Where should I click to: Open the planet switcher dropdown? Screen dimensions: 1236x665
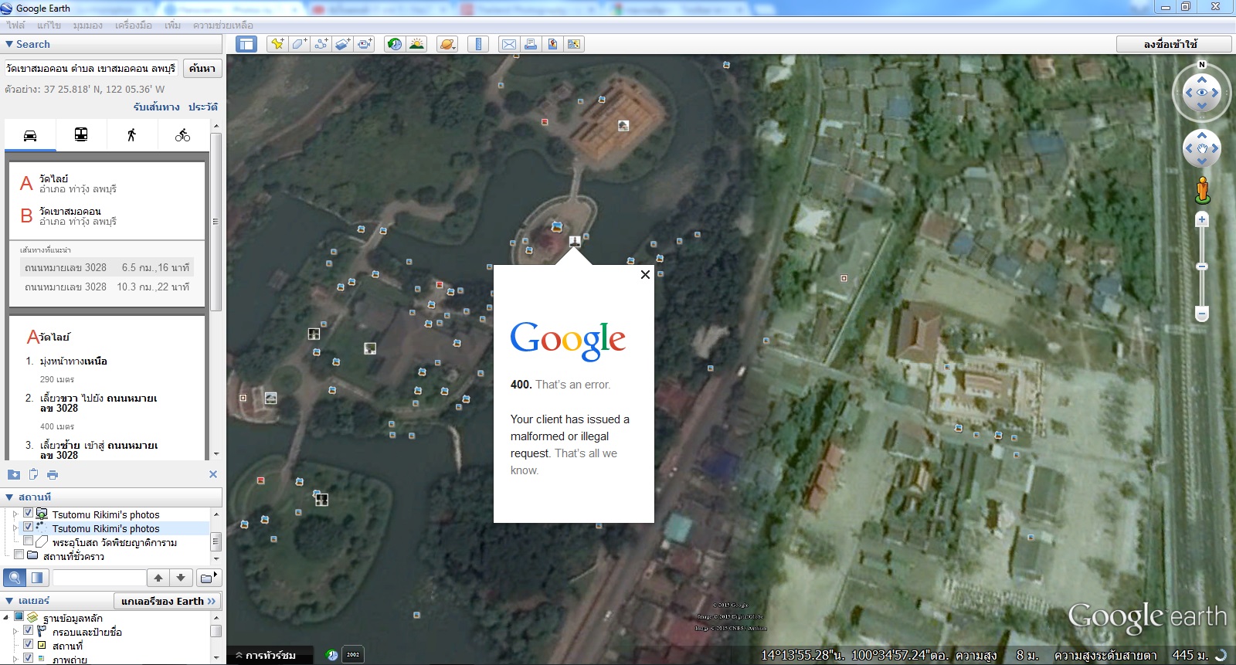tap(447, 44)
